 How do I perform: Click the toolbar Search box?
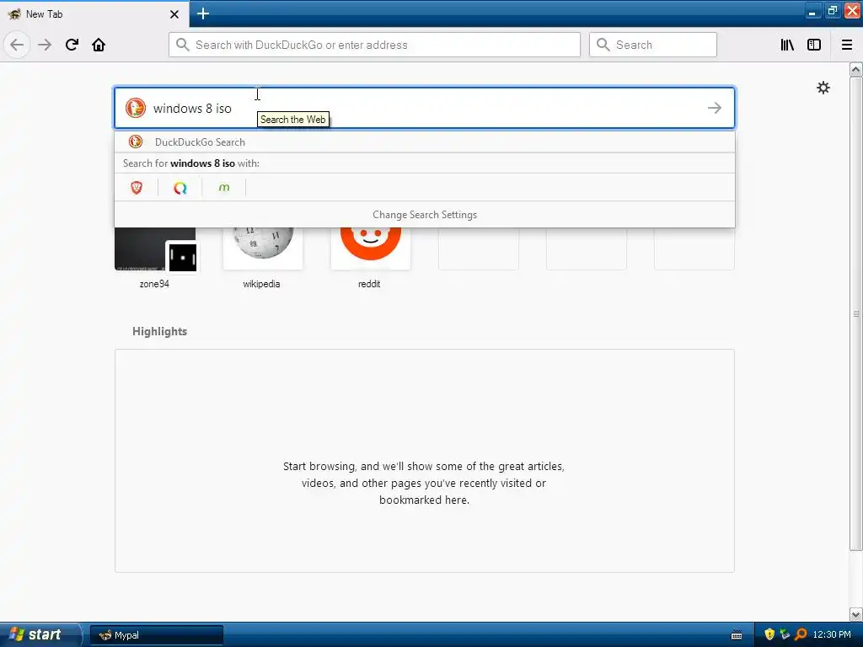click(x=653, y=45)
